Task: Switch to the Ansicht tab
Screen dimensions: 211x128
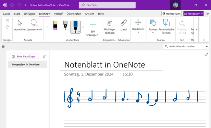Action: (x=89, y=14)
